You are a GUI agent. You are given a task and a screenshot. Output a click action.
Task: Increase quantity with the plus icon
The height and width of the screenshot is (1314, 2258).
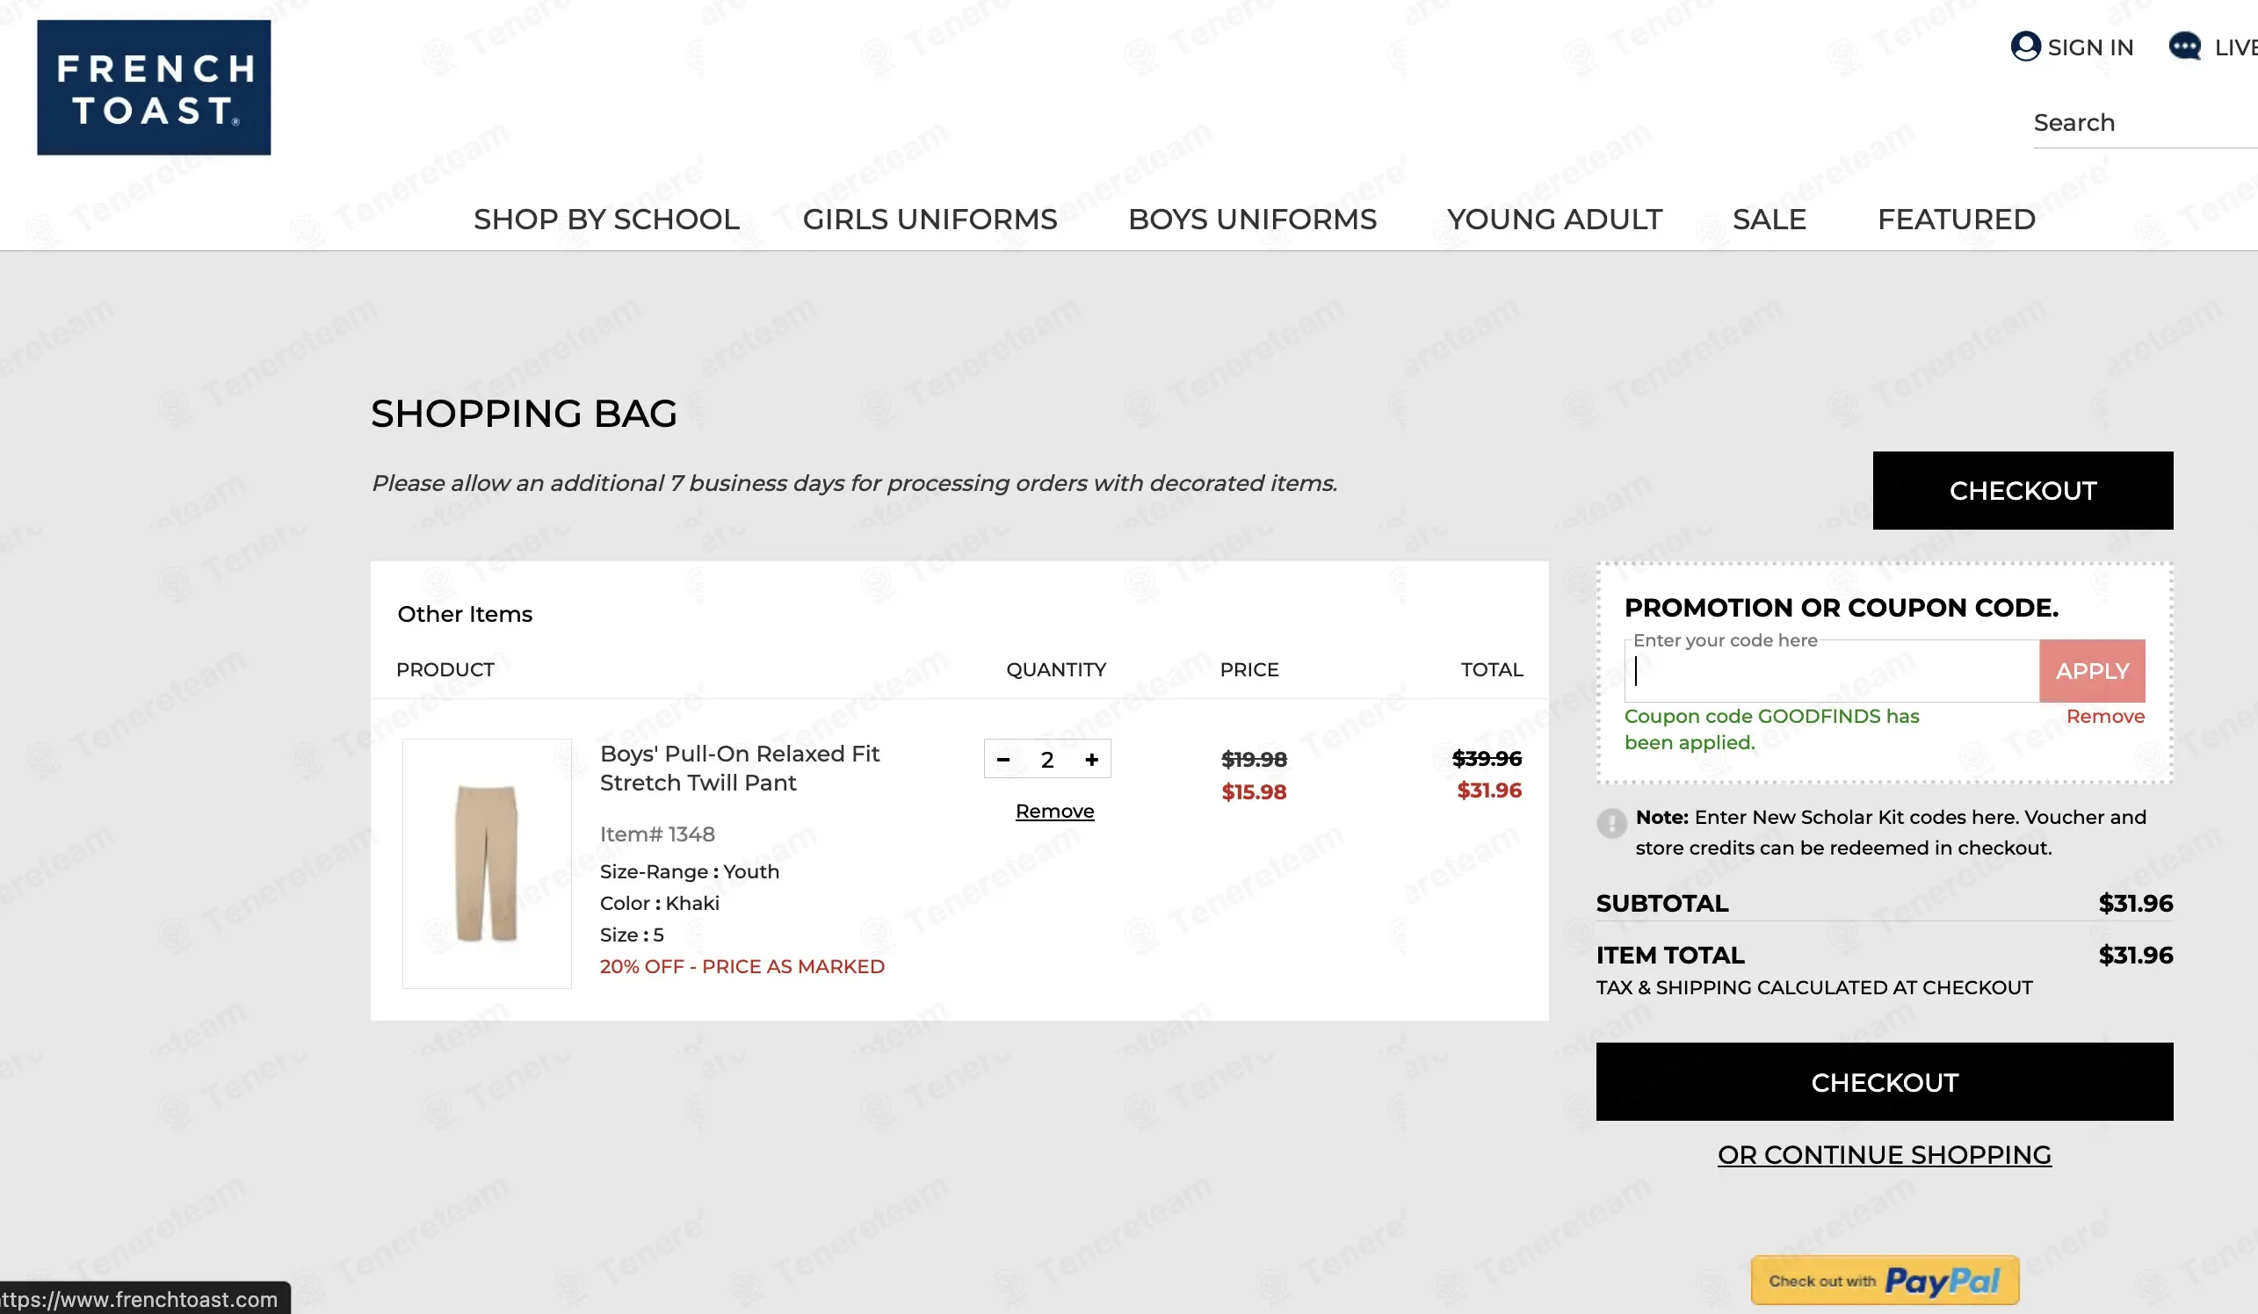pos(1091,760)
